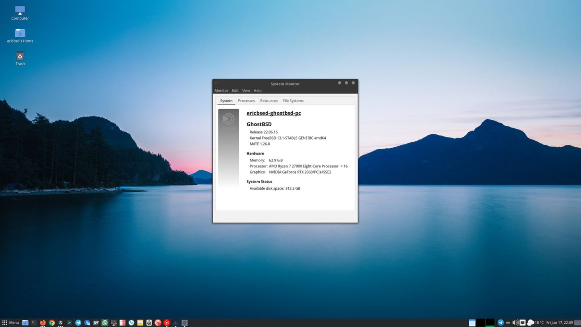Click the wired network tray icon
581x327 pixels.
(x=523, y=323)
